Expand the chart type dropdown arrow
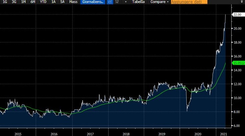The width and height of the screenshot is (245, 136). tap(126, 2)
